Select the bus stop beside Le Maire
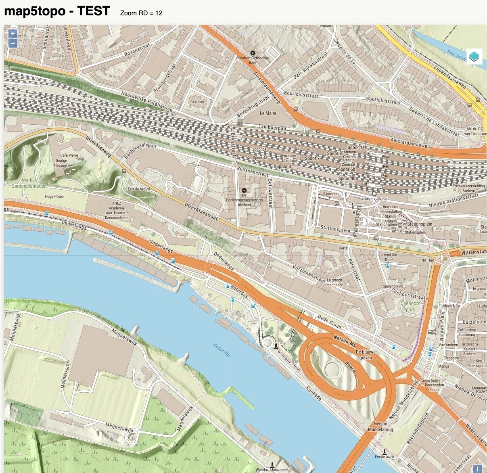487x473 pixels. [295, 109]
